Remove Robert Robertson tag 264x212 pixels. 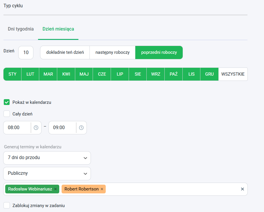pos(102,189)
